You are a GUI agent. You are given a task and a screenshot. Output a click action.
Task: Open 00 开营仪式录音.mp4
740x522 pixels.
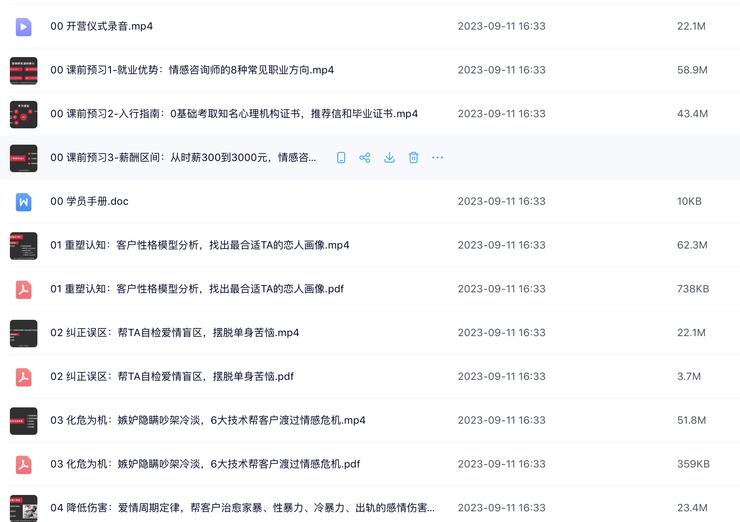pos(102,26)
